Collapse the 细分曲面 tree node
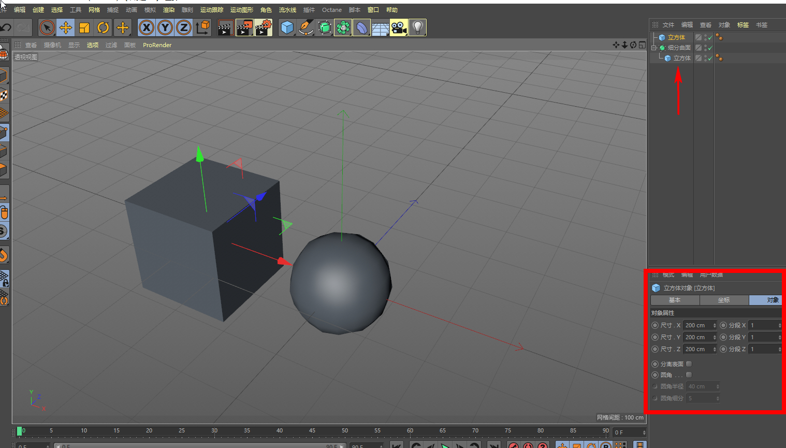This screenshot has height=448, width=786. [x=653, y=48]
